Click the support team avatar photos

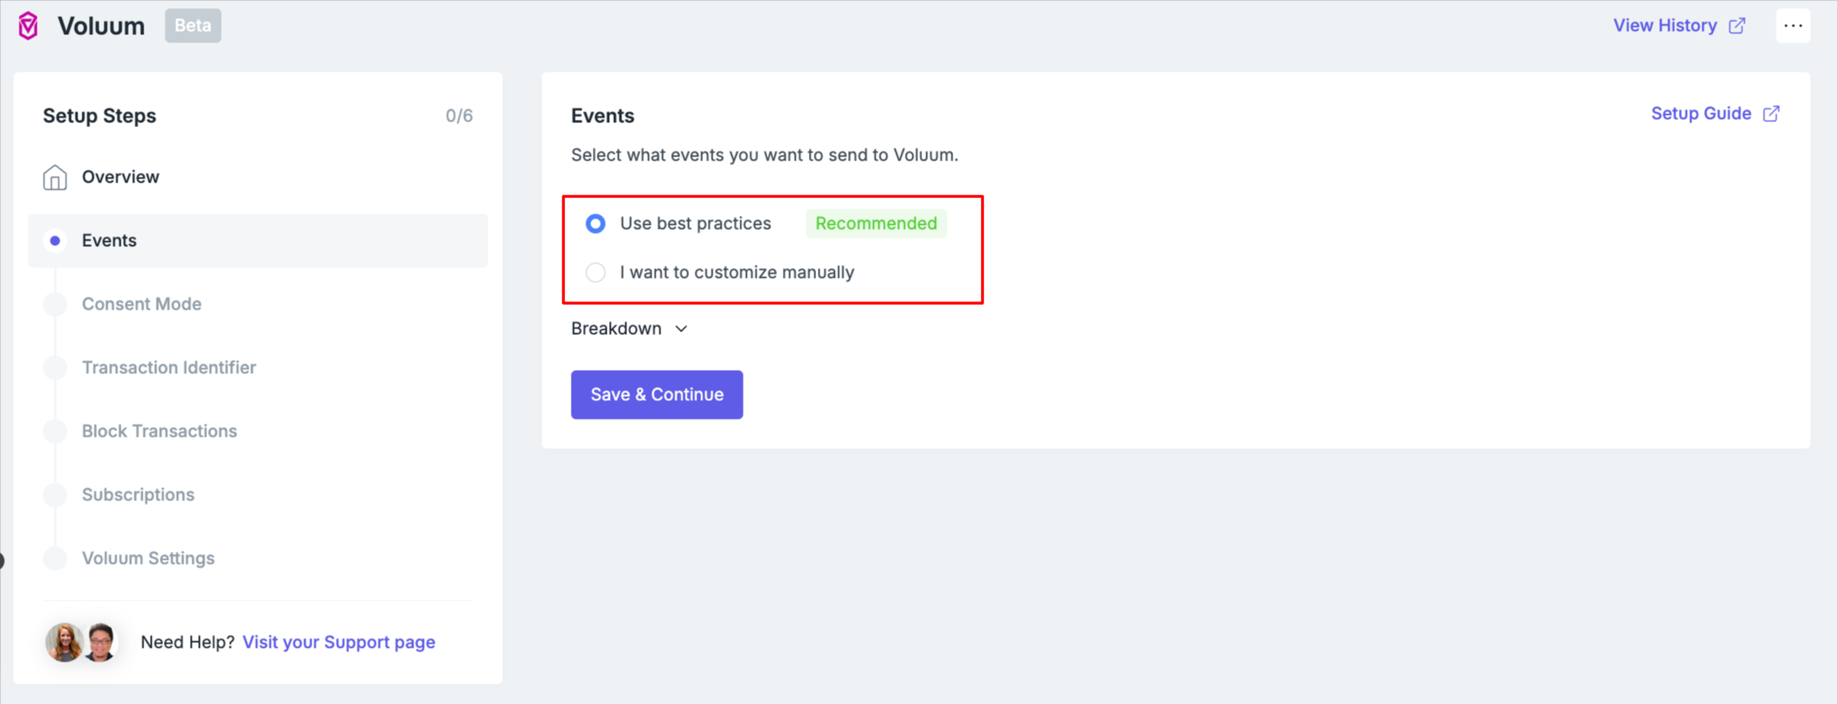click(x=81, y=642)
